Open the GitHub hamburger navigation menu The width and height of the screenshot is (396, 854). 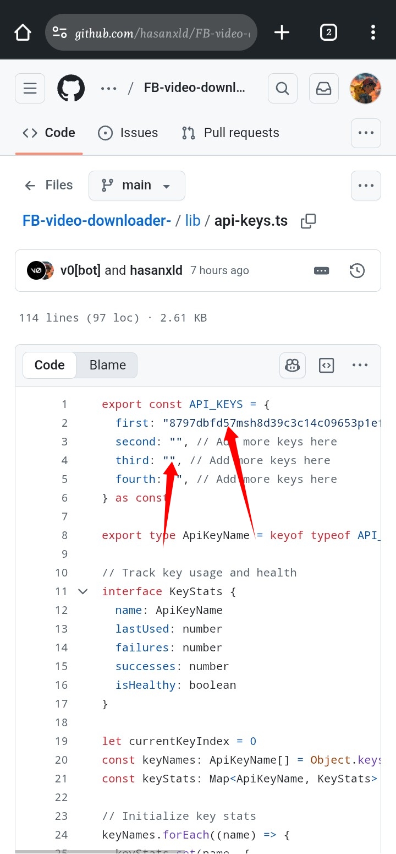(x=30, y=88)
